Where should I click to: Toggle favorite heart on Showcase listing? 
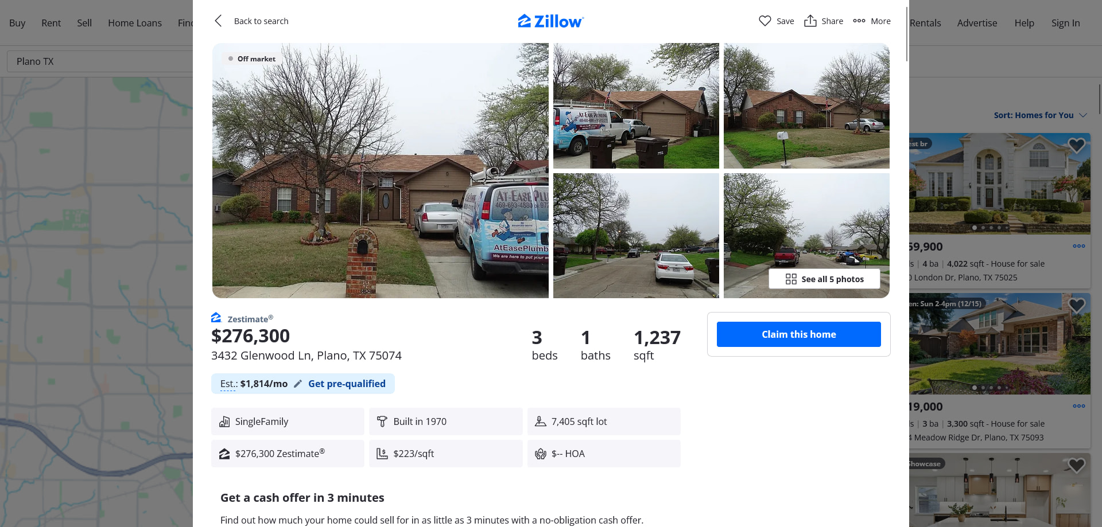coord(1076,465)
